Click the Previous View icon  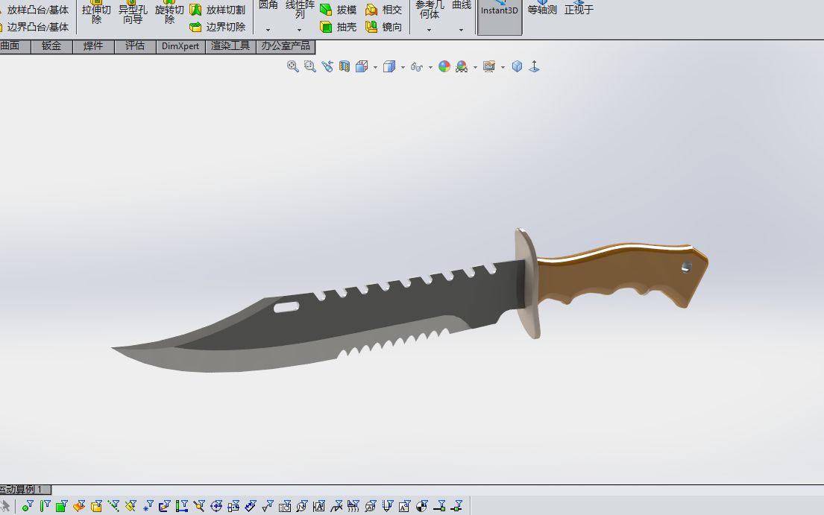[327, 66]
